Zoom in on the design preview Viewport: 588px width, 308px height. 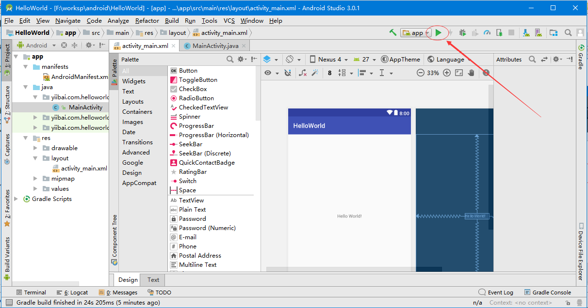click(x=446, y=73)
